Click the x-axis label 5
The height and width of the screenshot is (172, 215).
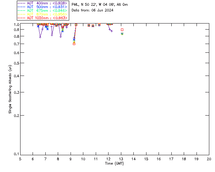[x=20, y=159]
